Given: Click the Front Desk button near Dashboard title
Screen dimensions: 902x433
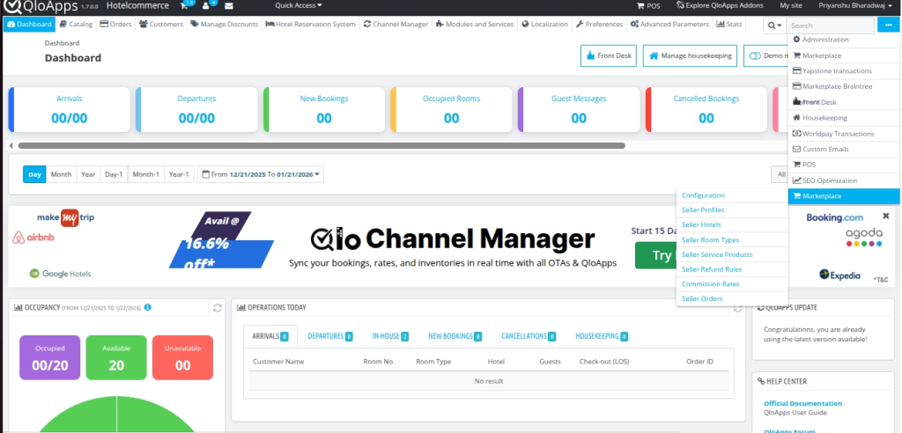Looking at the screenshot, I should click(609, 55).
